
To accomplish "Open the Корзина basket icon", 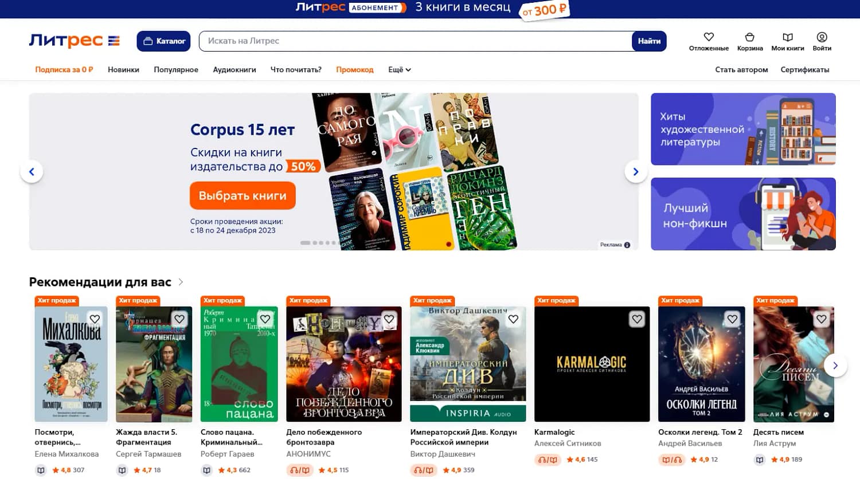I will pyautogui.click(x=749, y=37).
